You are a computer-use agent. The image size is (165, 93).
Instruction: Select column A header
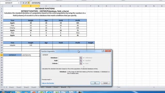[12, 6]
